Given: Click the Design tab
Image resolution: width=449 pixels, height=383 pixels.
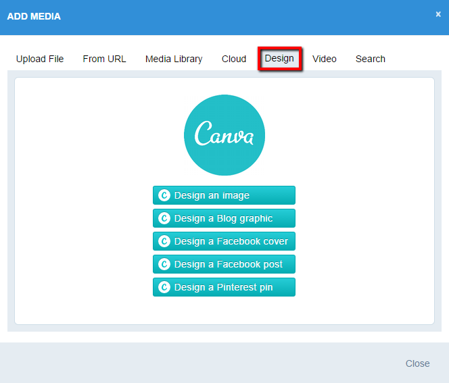Looking at the screenshot, I should point(279,59).
